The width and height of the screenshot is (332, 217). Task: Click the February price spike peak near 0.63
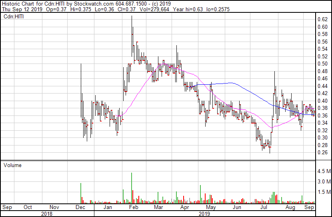[132, 16]
